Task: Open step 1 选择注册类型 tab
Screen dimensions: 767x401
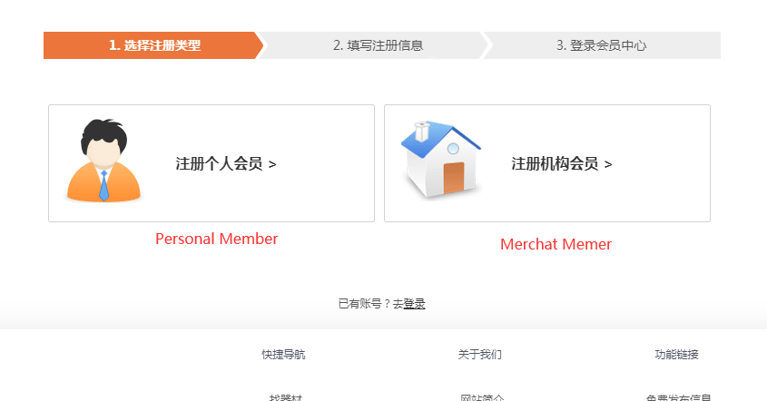Action: tap(153, 45)
